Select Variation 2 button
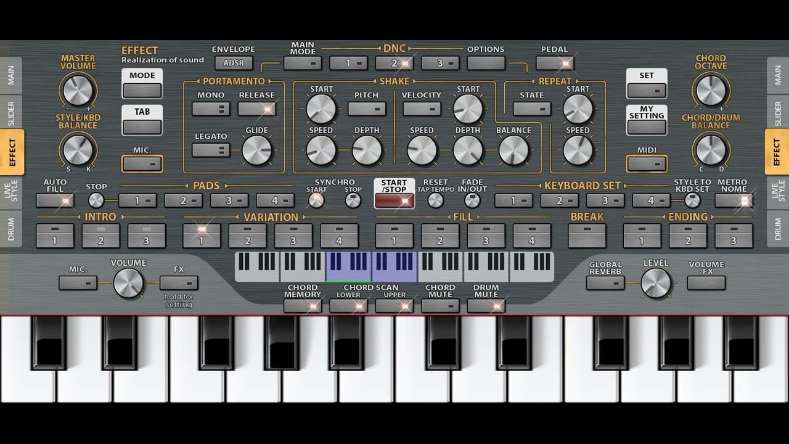Screen dimensions: 789x444 click(x=247, y=236)
